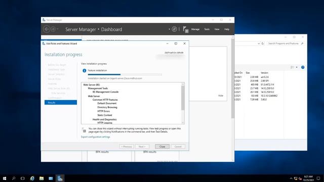Click the Server Manager window vertical scrollbar
Screen dimensions: 324x182
tap(233, 78)
